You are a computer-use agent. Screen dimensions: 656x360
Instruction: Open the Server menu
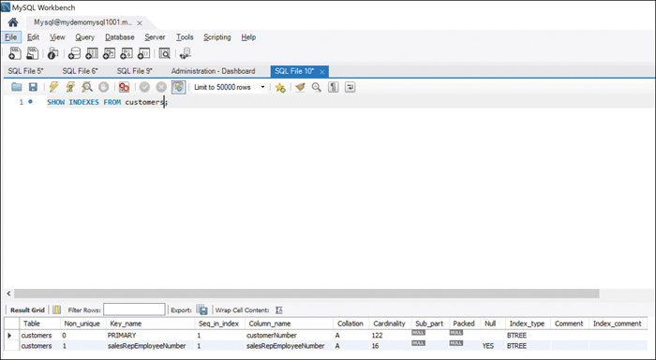[155, 37]
